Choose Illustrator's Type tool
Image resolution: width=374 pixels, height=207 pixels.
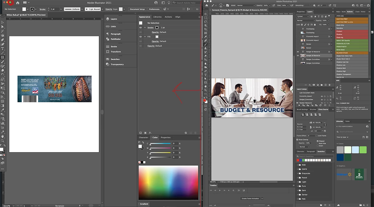2,49
